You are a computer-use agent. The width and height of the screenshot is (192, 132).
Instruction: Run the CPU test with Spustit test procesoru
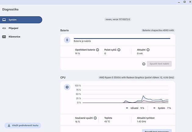coord(157,130)
